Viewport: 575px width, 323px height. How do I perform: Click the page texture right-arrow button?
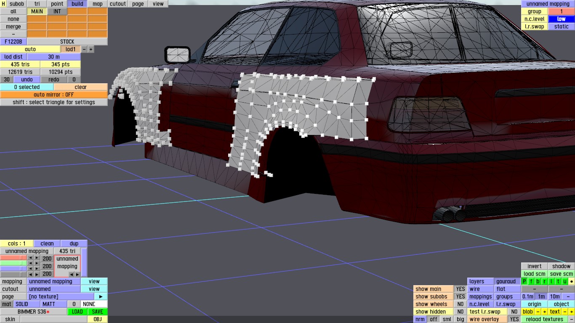tap(101, 297)
